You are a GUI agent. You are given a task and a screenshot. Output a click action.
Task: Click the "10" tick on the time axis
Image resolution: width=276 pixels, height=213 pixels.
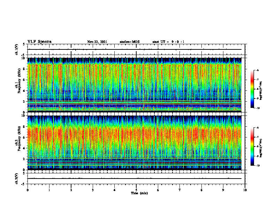pyautogui.click(x=245, y=190)
